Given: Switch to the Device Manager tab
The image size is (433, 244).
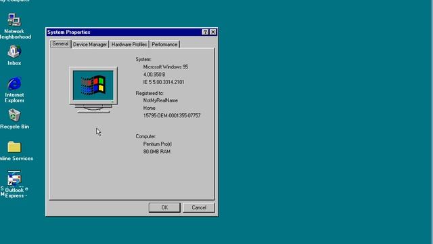Looking at the screenshot, I should [x=90, y=45].
